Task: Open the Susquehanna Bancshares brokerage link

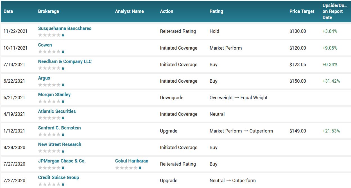Action: [x=65, y=28]
